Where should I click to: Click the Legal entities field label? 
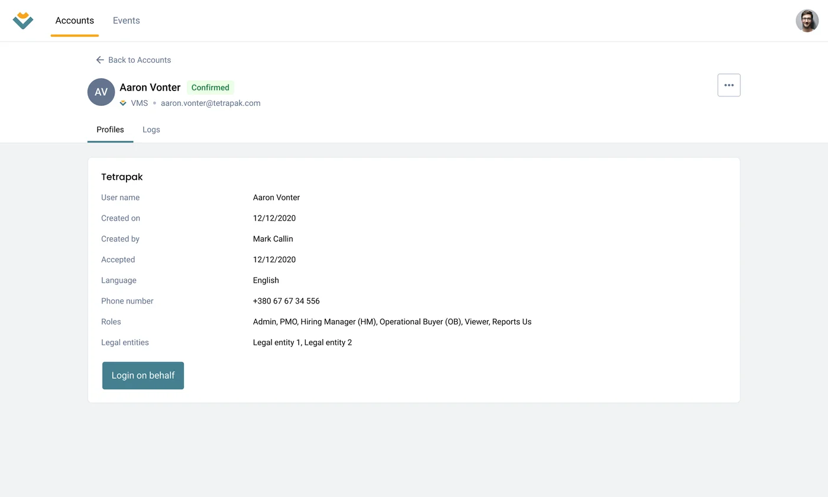125,343
